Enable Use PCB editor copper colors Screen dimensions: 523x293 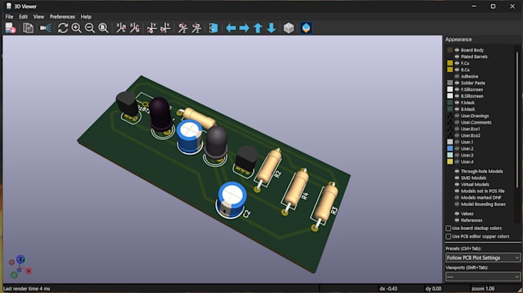(448, 237)
